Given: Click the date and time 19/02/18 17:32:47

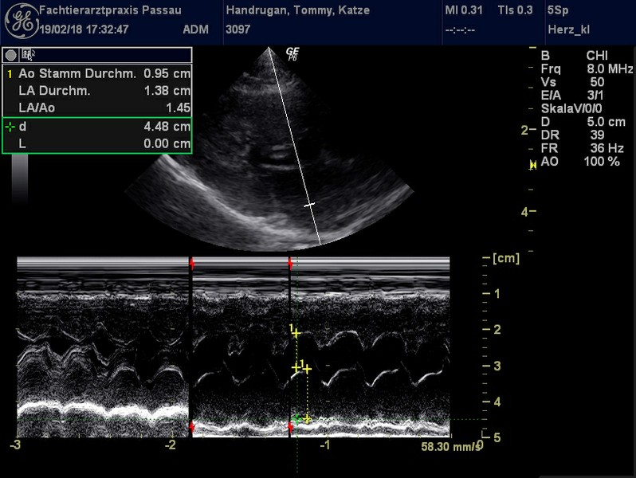Looking at the screenshot, I should pos(84,29).
